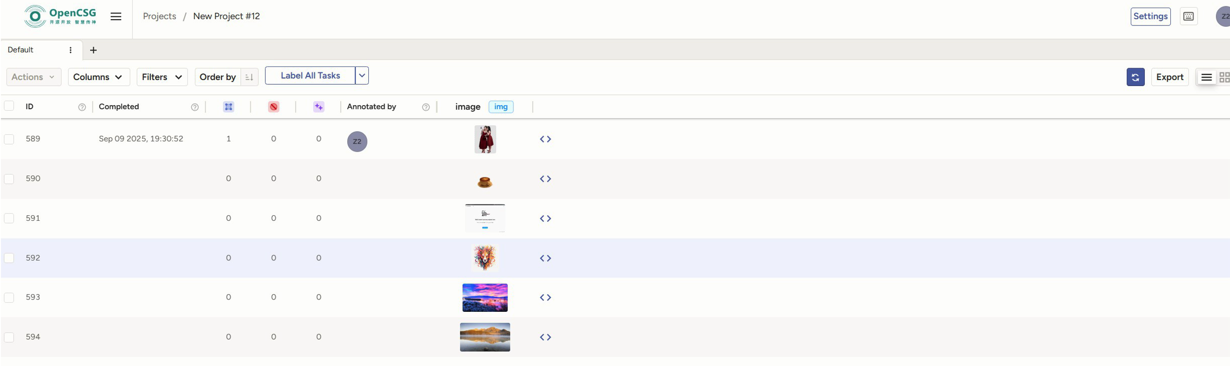Screen dimensions: 1230x366
Task: Toggle the Order by sort direction icon
Action: [x=249, y=77]
